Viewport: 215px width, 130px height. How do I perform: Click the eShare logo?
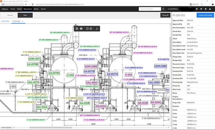5,9
